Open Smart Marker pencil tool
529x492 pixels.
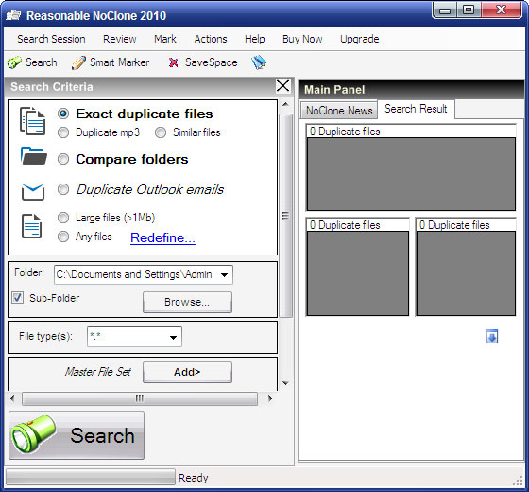(x=78, y=62)
